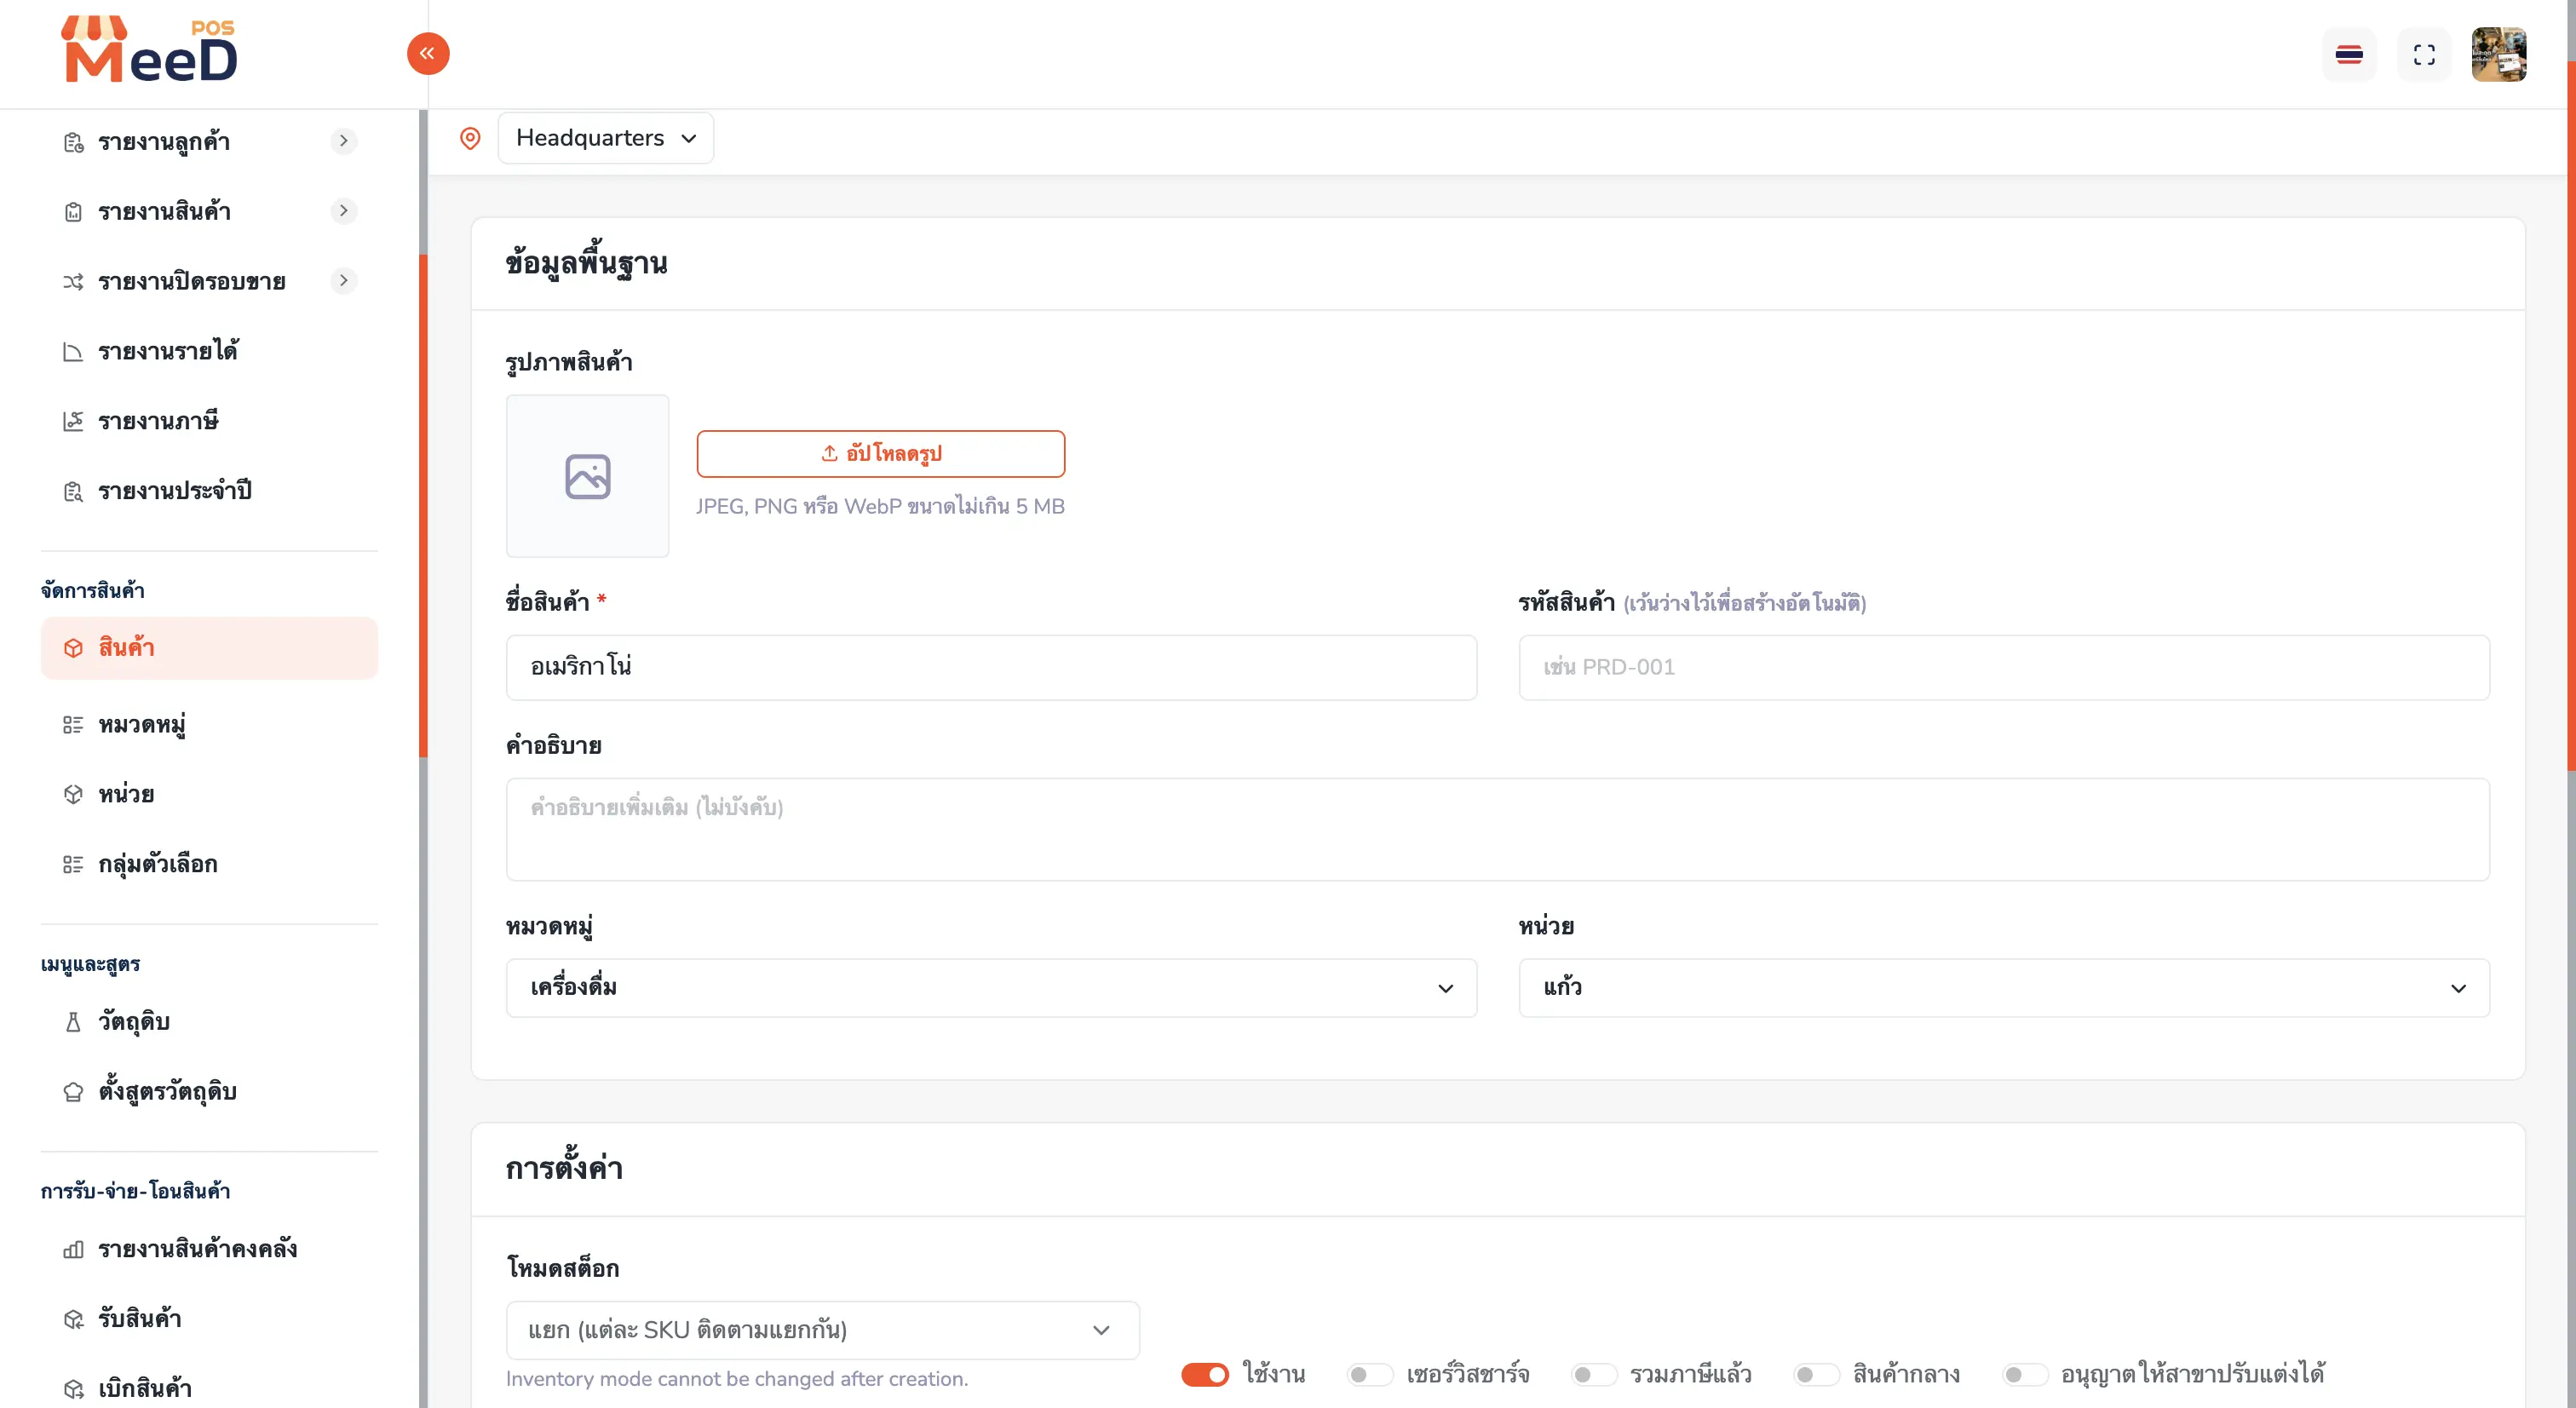Screen dimensions: 2576x1408
Task: Click the อัปโหลดรูป upload button
Action: click(881, 454)
